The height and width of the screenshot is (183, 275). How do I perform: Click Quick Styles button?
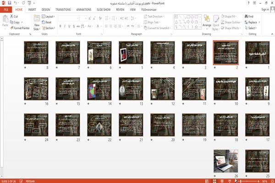216,22
